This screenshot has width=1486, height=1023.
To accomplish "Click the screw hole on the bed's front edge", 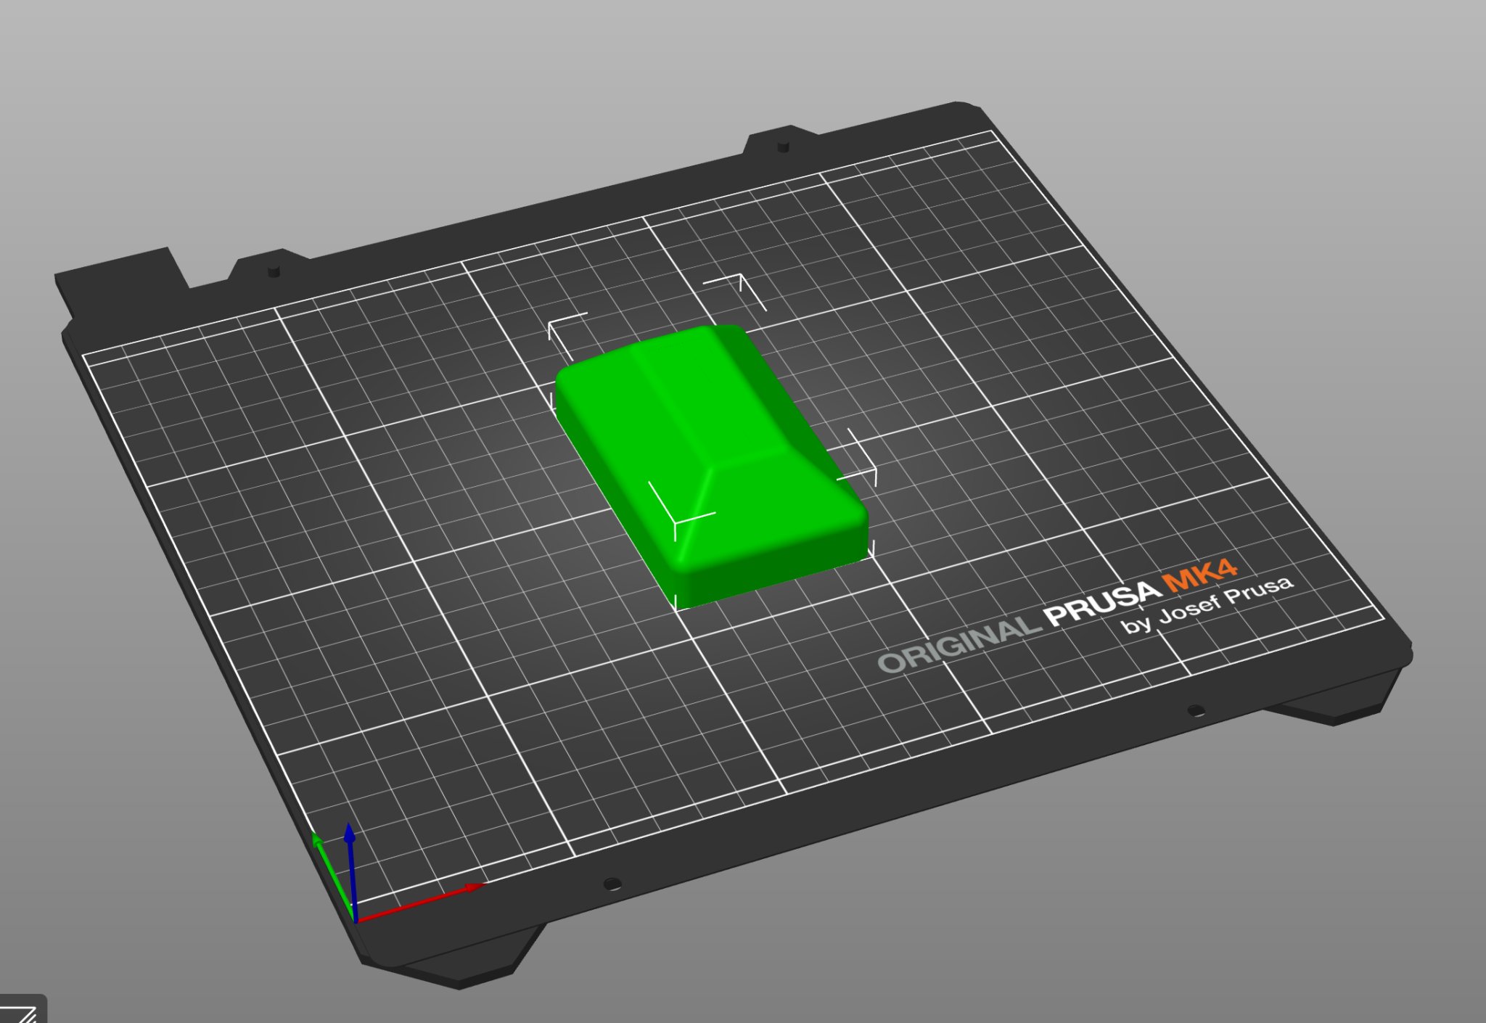I will (x=612, y=884).
